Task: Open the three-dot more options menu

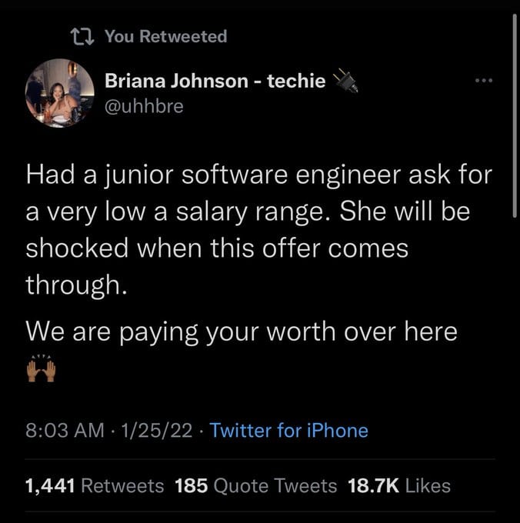Action: pyautogui.click(x=484, y=81)
